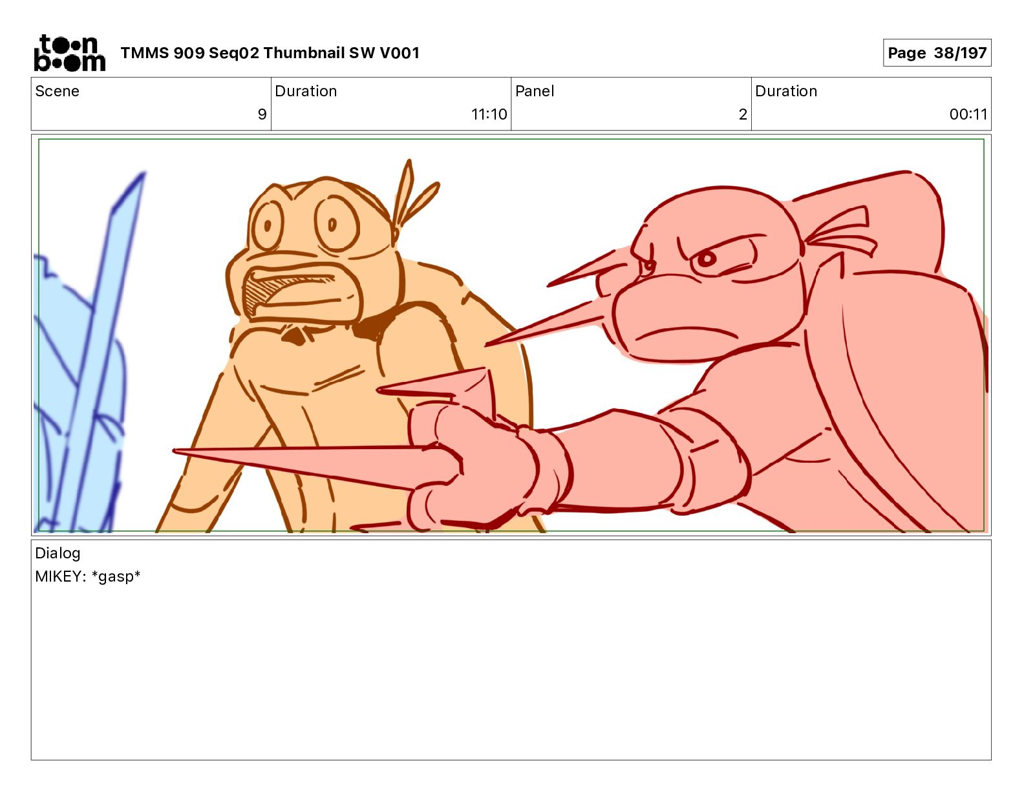
Task: Click the 'Scene' label
Action: 57,91
